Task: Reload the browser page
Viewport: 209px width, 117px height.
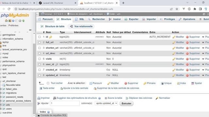Action: [9, 9]
